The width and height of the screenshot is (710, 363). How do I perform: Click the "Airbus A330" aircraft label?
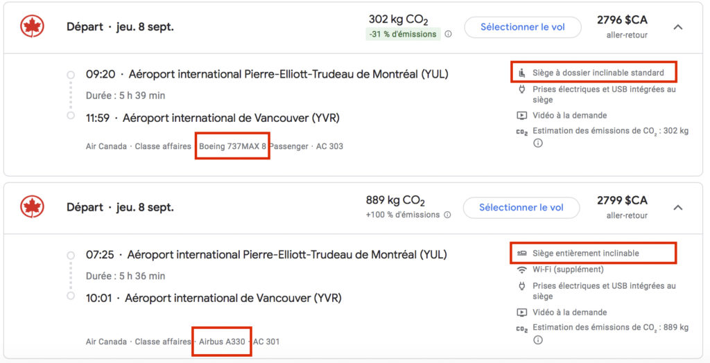(x=222, y=342)
